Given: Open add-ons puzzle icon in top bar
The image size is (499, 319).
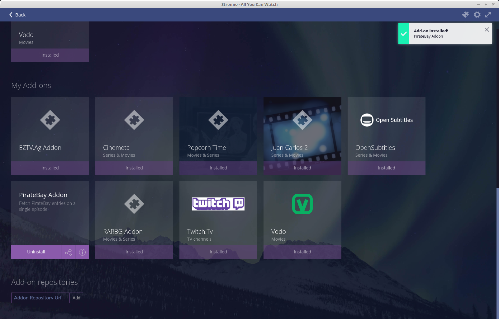Looking at the screenshot, I should click(x=465, y=15).
